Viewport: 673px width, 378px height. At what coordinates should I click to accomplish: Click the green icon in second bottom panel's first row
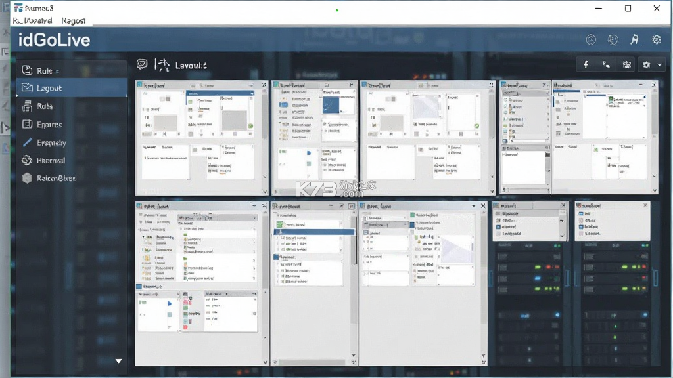coord(280,224)
